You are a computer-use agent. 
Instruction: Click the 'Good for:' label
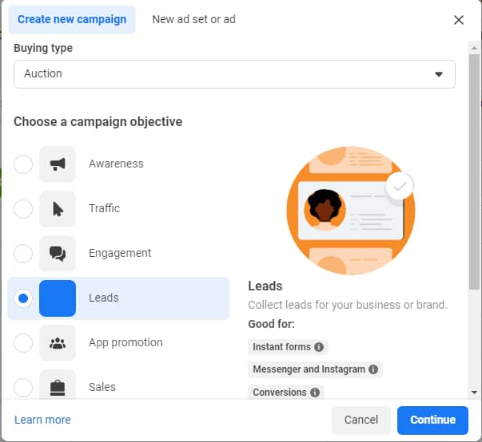click(272, 324)
